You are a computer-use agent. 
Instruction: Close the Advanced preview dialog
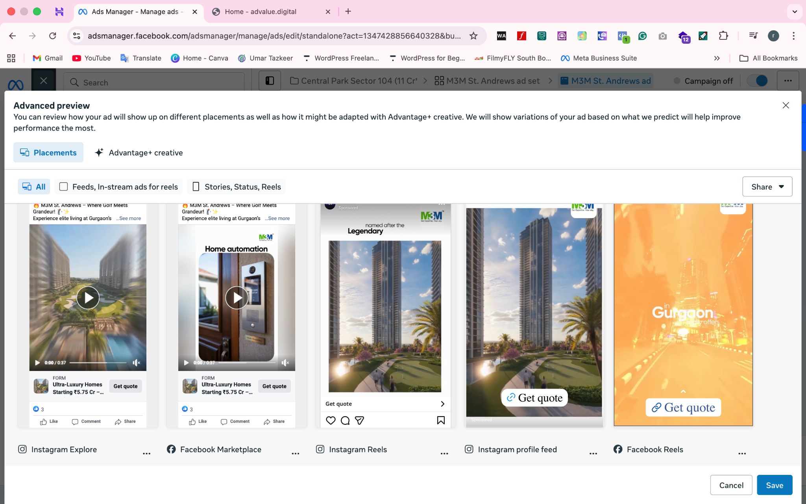click(786, 106)
